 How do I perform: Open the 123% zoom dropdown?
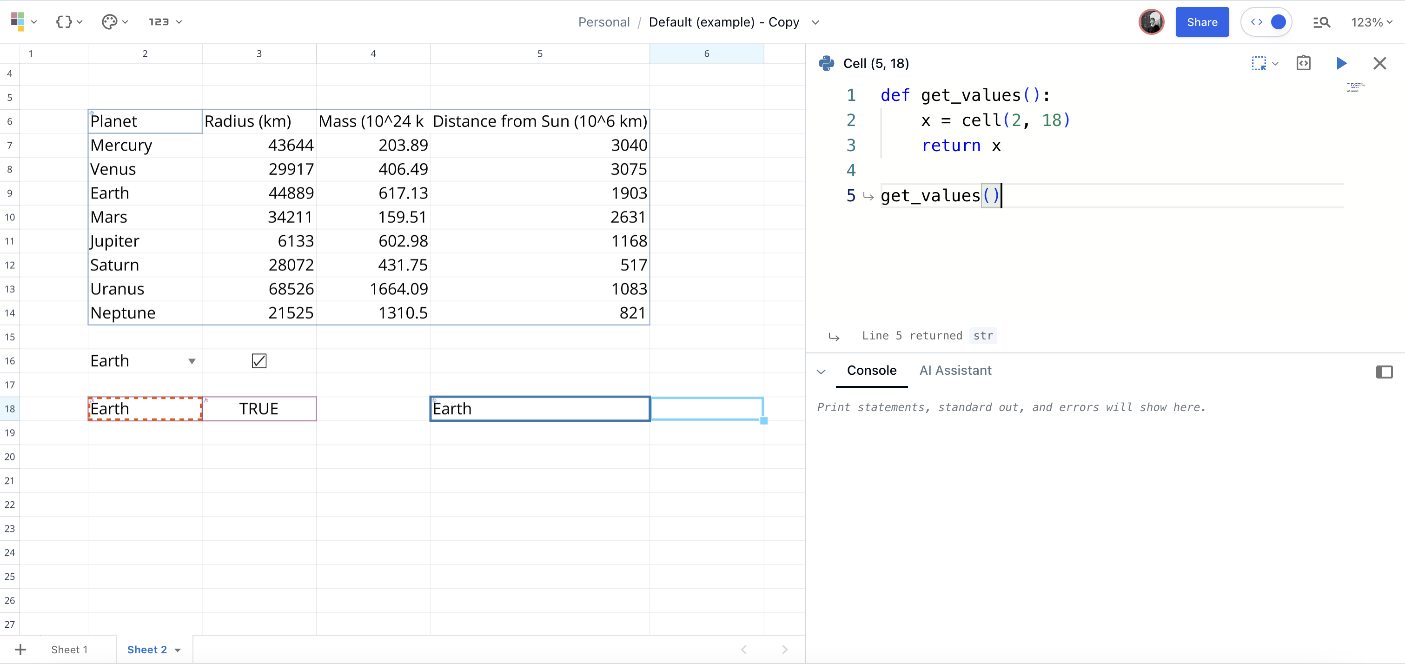coord(1371,22)
